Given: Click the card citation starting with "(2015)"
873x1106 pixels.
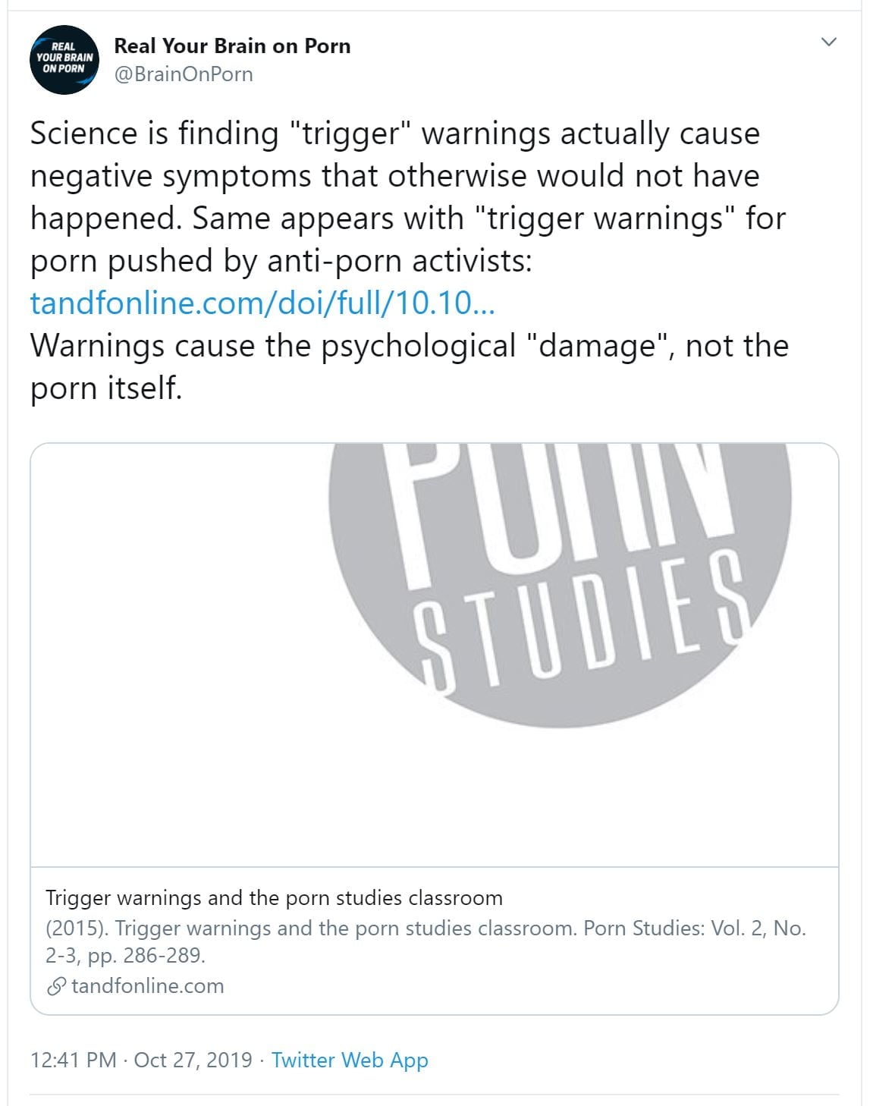Looking at the screenshot, I should pyautogui.click(x=425, y=928).
